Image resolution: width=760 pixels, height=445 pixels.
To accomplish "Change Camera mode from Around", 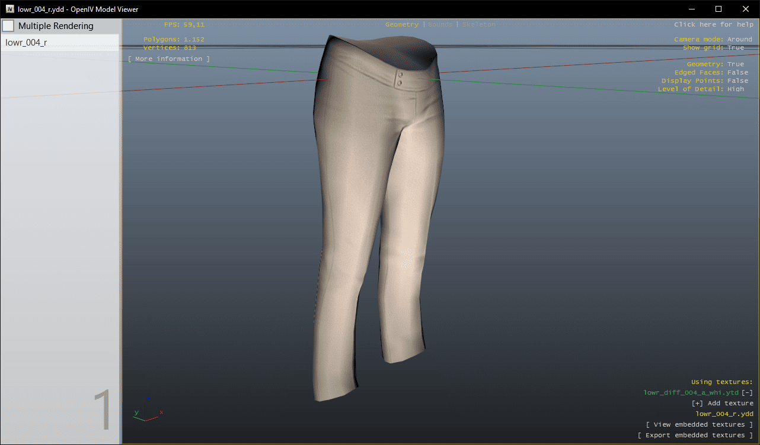I will click(x=739, y=40).
